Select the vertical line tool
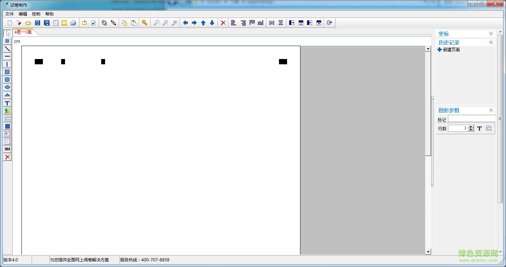Viewport: 506px width, 267px height. pyautogui.click(x=7, y=64)
